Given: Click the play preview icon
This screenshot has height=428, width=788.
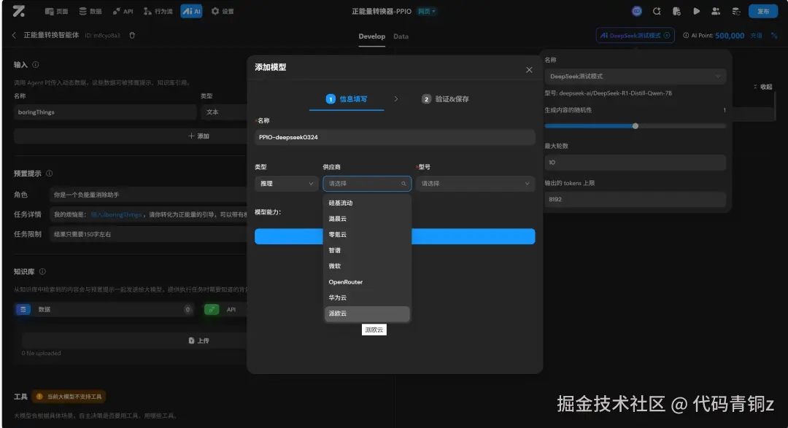Looking at the screenshot, I should pos(697,11).
